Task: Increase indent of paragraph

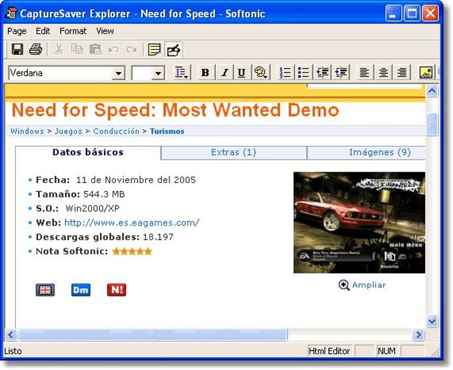Action: tap(341, 72)
